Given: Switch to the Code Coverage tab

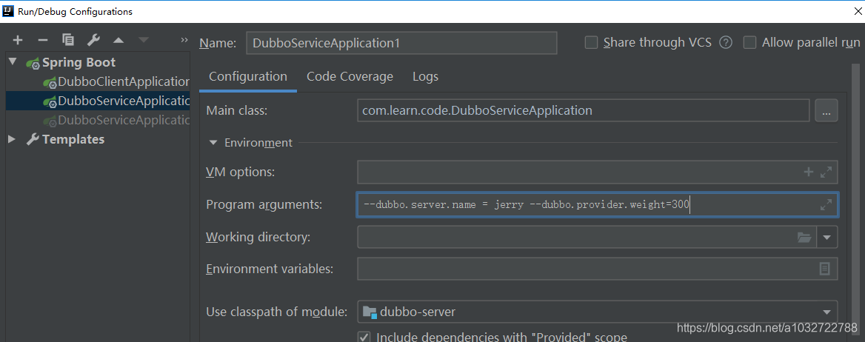Looking at the screenshot, I should pos(350,76).
